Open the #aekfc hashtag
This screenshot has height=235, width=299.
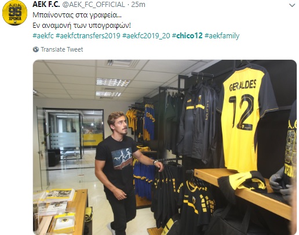43,36
